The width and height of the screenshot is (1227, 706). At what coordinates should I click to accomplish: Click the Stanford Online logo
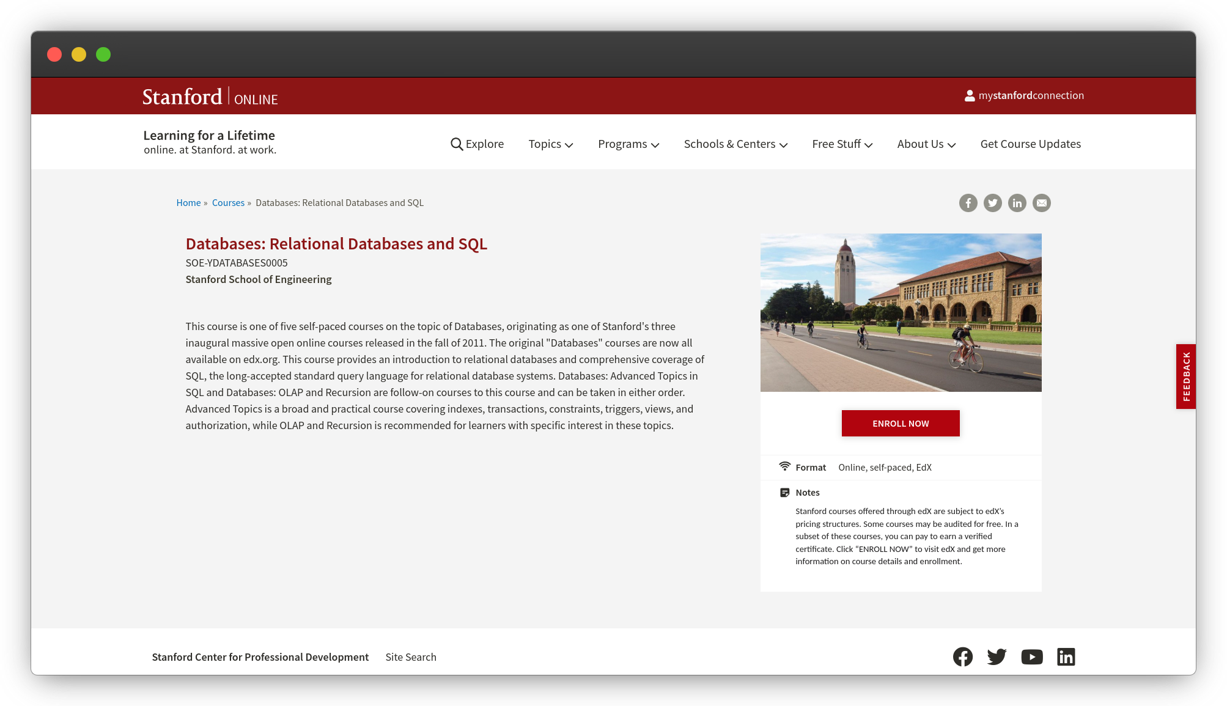(210, 97)
